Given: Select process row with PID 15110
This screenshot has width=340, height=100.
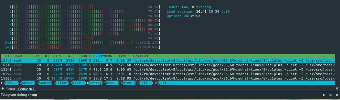Looking at the screenshot, I should (168, 65).
